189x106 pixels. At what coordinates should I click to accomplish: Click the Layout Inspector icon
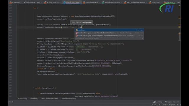(x=166, y=102)
